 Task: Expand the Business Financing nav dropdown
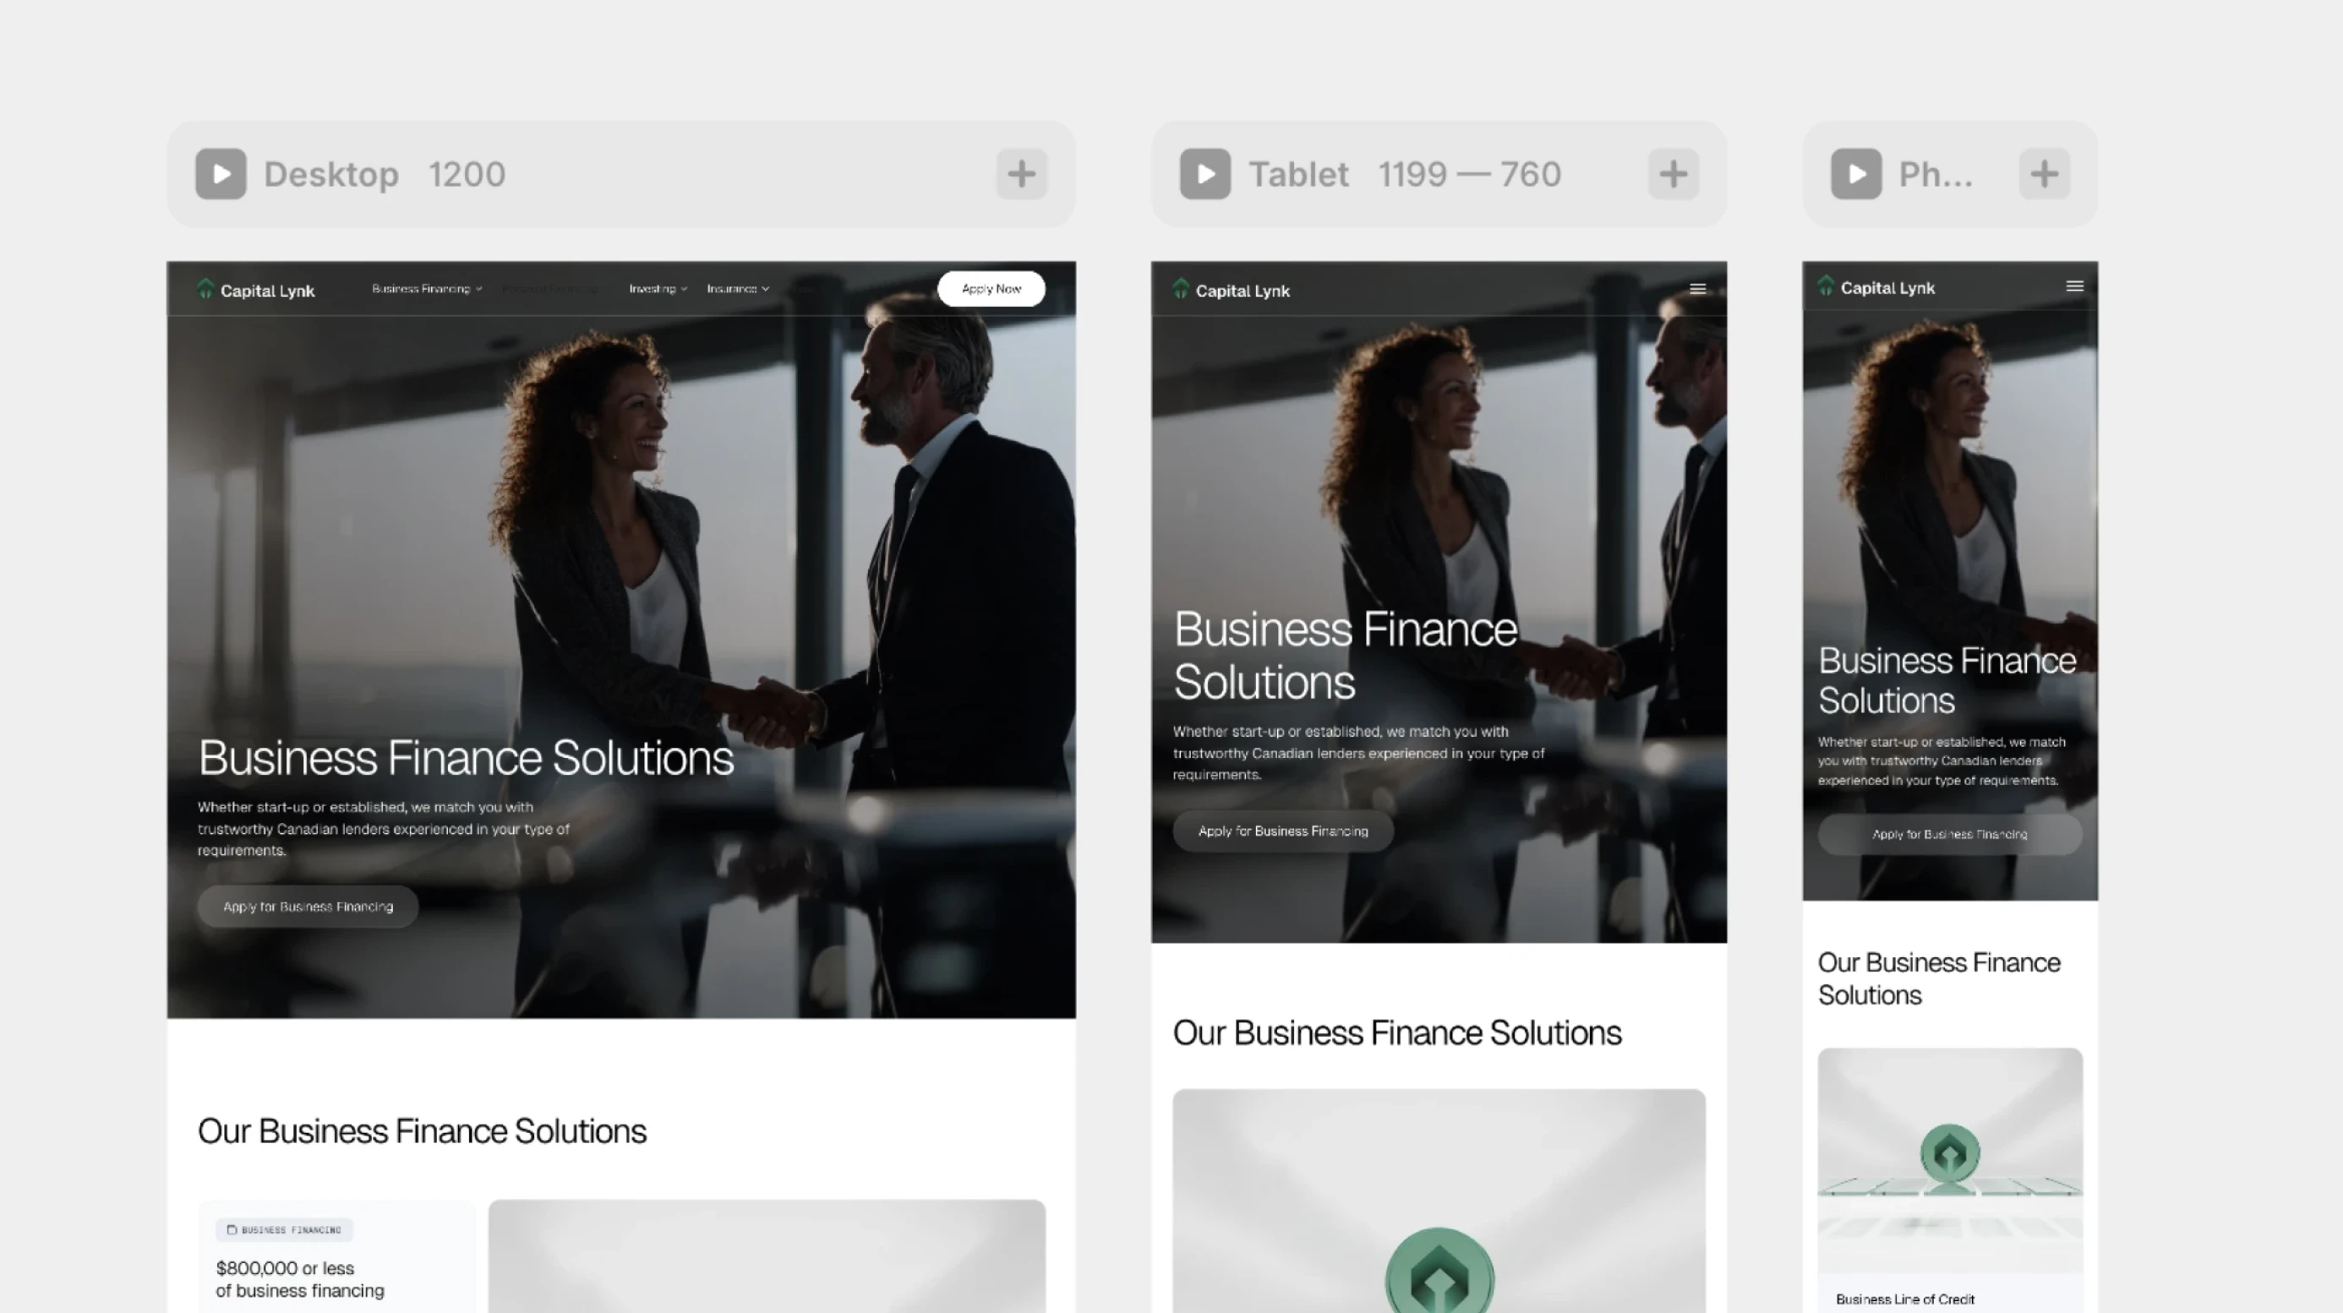click(427, 288)
